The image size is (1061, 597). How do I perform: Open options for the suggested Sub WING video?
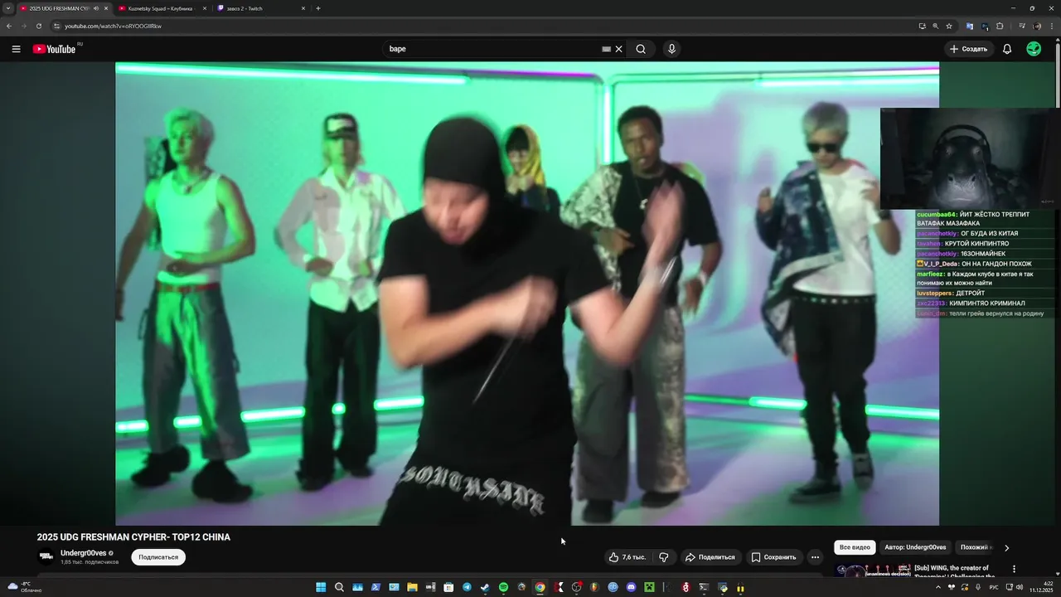[1014, 570]
